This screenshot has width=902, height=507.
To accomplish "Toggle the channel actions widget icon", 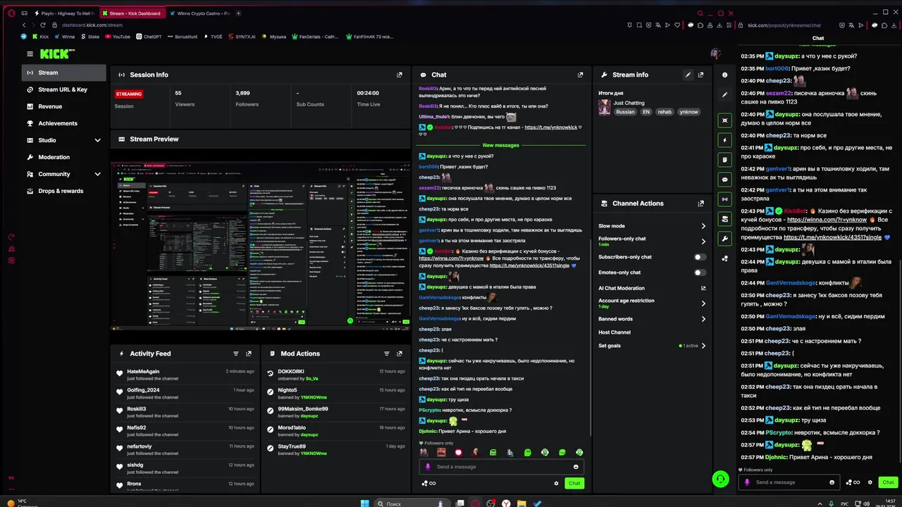I will pos(724,219).
